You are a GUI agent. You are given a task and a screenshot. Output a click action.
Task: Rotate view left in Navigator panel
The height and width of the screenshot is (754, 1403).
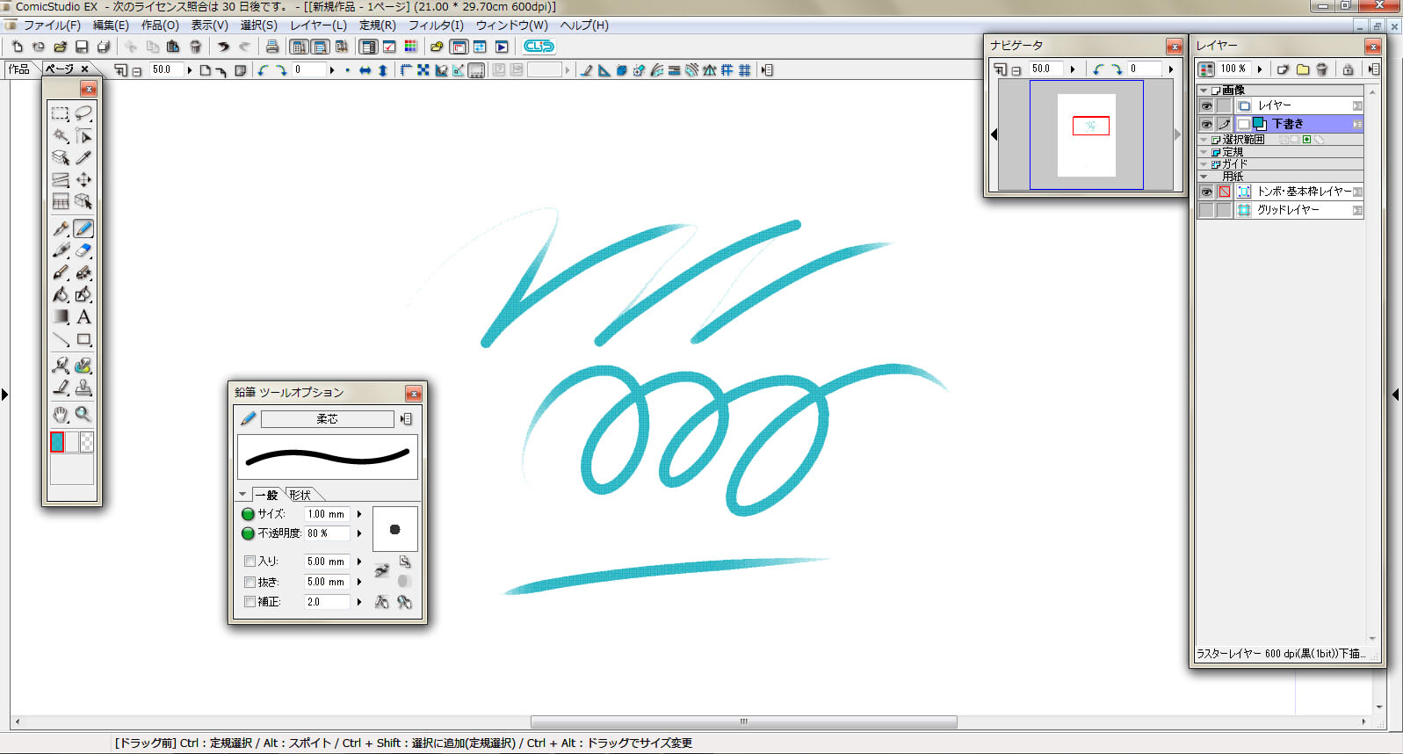[1098, 69]
